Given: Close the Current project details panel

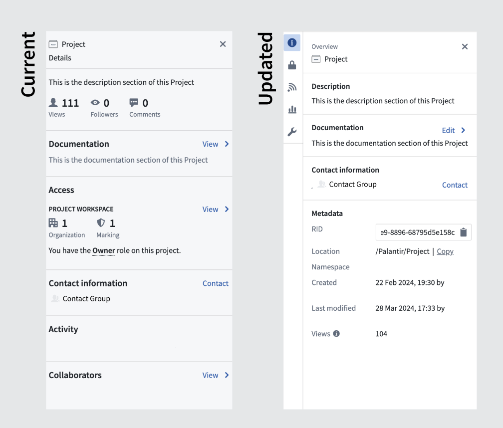Looking at the screenshot, I should coord(223,44).
